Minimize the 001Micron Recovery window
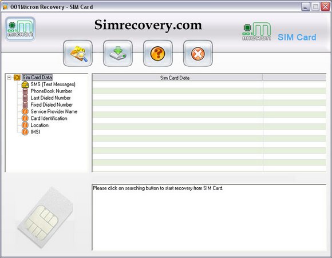The width and height of the screenshot is (332, 258). pyautogui.click(x=306, y=7)
